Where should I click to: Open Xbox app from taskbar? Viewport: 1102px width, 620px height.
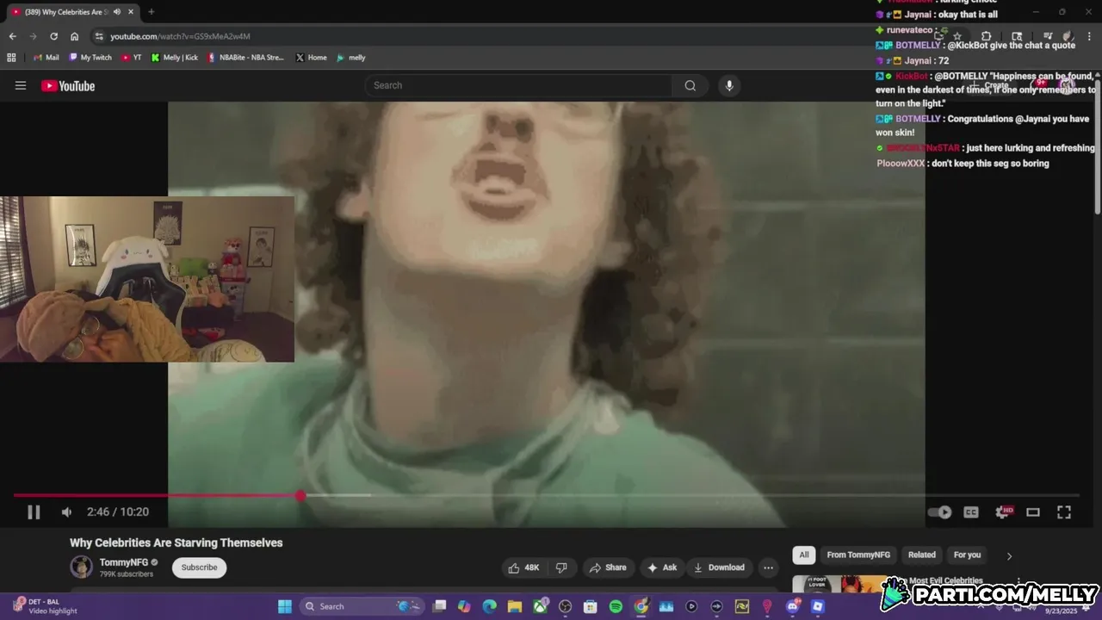[540, 606]
